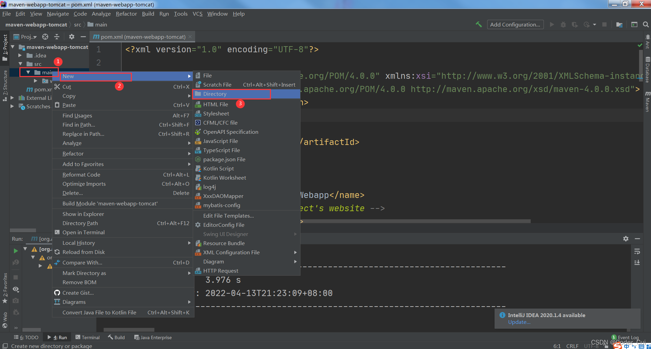Viewport: 651px width, 349px height.
Task: Choose Reload from Disk
Action: tap(123, 252)
